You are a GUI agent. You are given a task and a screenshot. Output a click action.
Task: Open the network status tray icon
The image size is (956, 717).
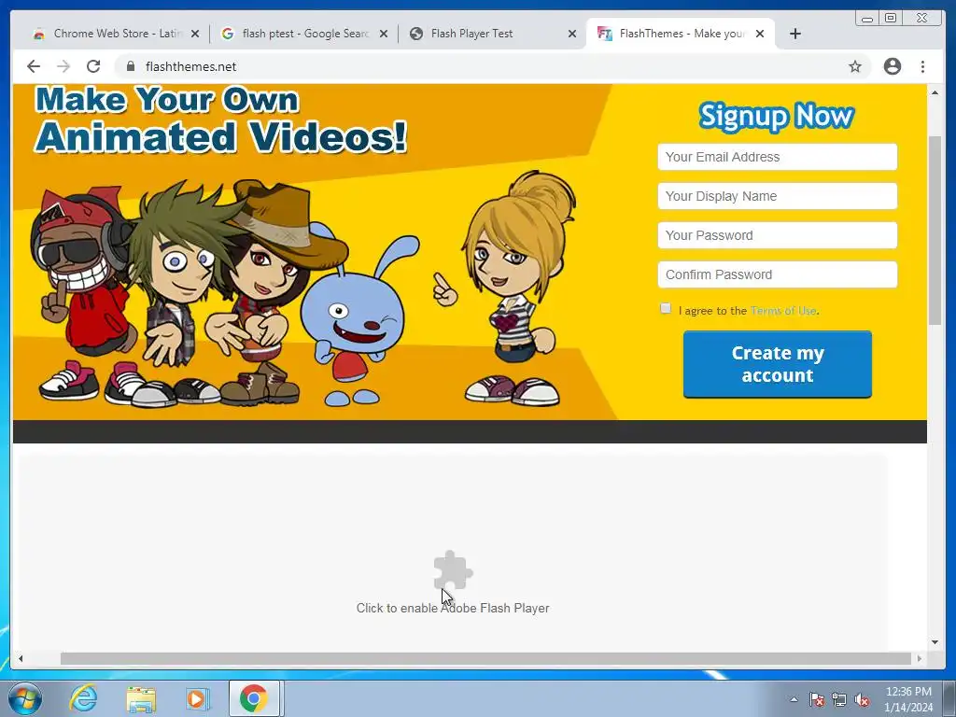[839, 699]
